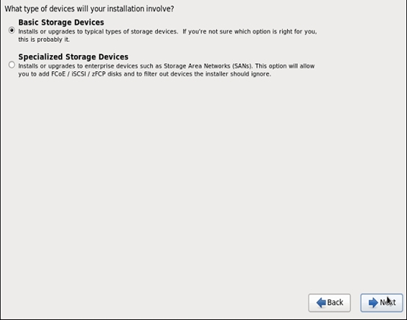407x320 pixels.
Task: Click the 'this is probably it.' text line
Action: coord(44,40)
